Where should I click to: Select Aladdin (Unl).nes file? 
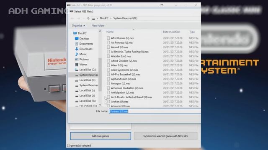(121, 56)
